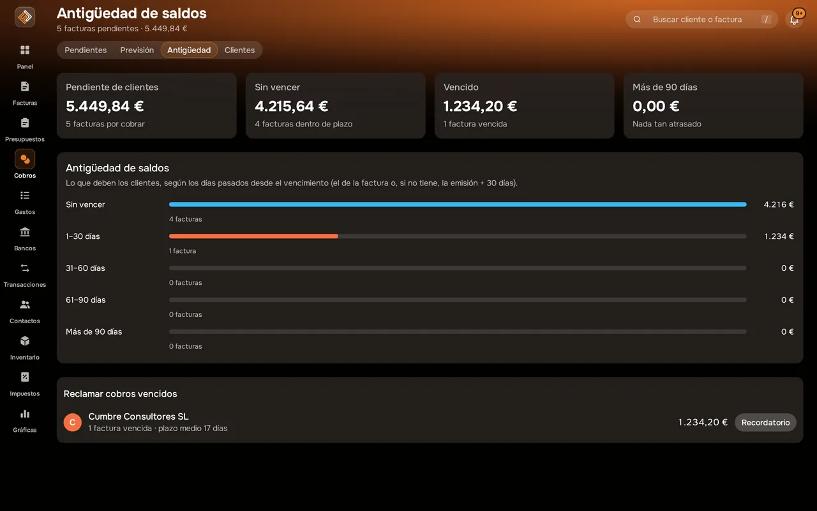Viewport: 817px width, 511px height.
Task: Open Bancos sidebar icon
Action: pyautogui.click(x=25, y=232)
